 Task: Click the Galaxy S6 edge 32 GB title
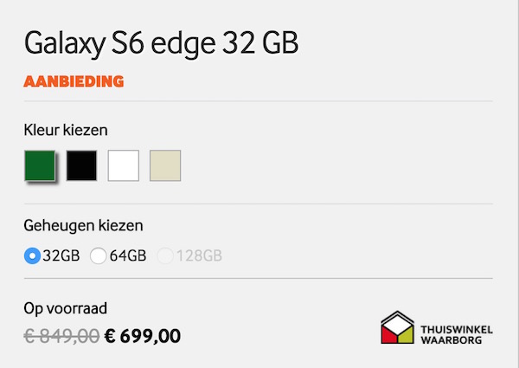[x=162, y=43]
